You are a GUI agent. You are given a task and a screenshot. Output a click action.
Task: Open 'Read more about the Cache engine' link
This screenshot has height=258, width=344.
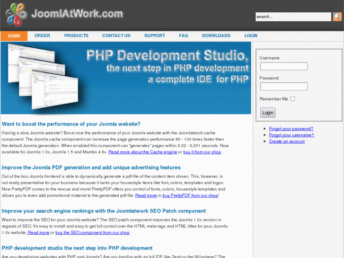click(143, 152)
